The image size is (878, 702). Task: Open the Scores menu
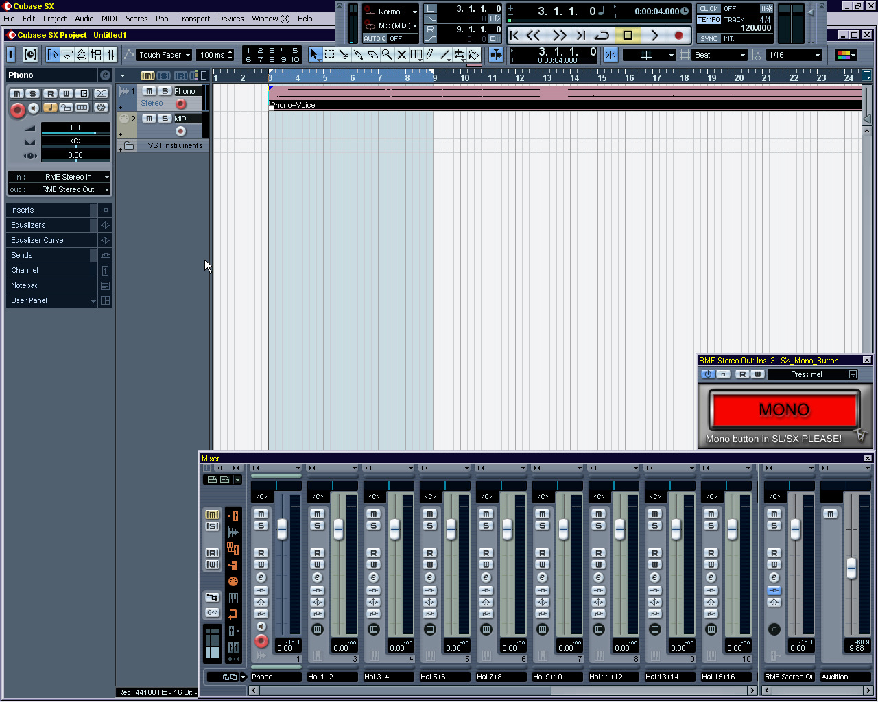point(137,19)
